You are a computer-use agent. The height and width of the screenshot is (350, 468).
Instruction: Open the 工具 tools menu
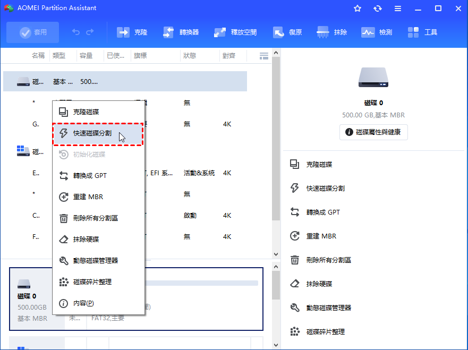[422, 32]
